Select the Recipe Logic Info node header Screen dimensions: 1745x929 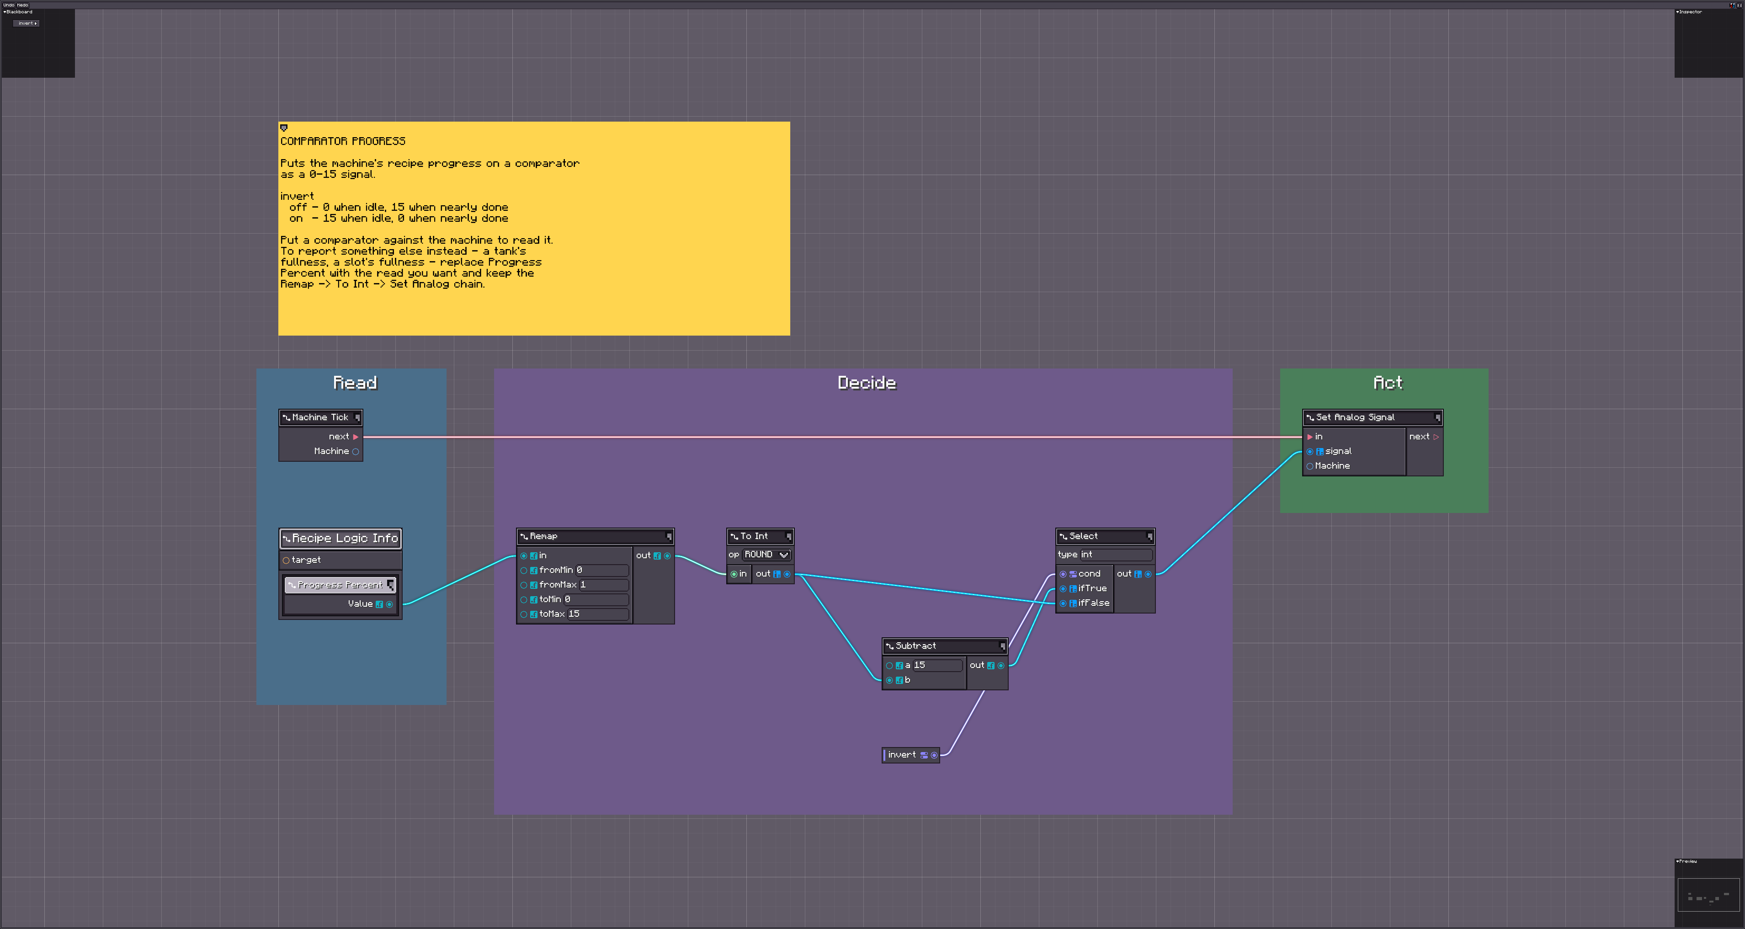point(341,539)
